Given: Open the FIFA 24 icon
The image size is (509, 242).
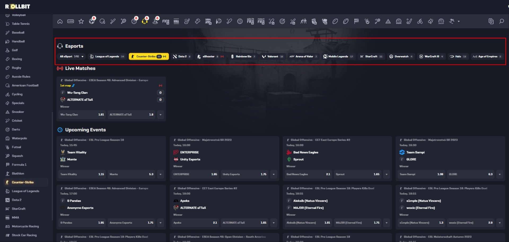Looking at the screenshot, I should coord(166,21).
